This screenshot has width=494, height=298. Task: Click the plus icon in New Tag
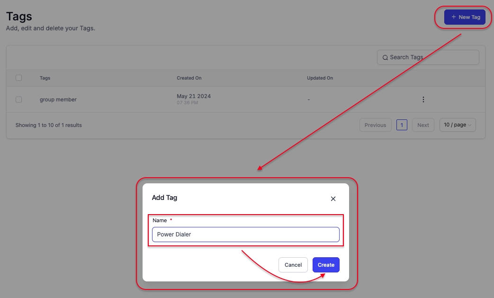pos(453,17)
